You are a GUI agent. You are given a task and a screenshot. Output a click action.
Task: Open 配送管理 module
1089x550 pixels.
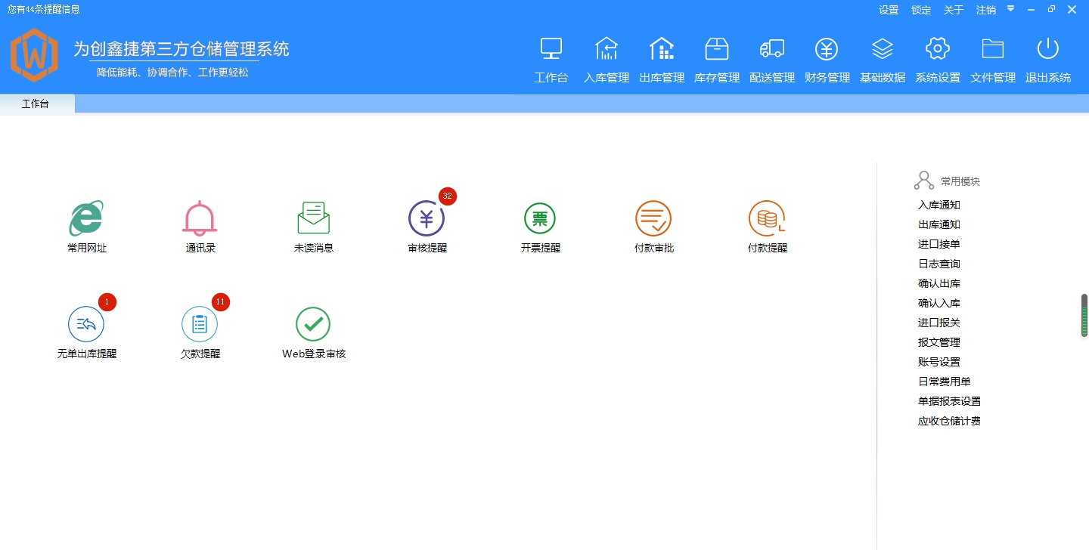pyautogui.click(x=771, y=59)
